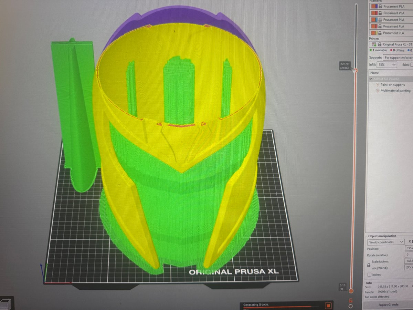Click the Size value '245.55 x 311.00 x 300.38'
The width and height of the screenshot is (413, 310).
point(392,287)
